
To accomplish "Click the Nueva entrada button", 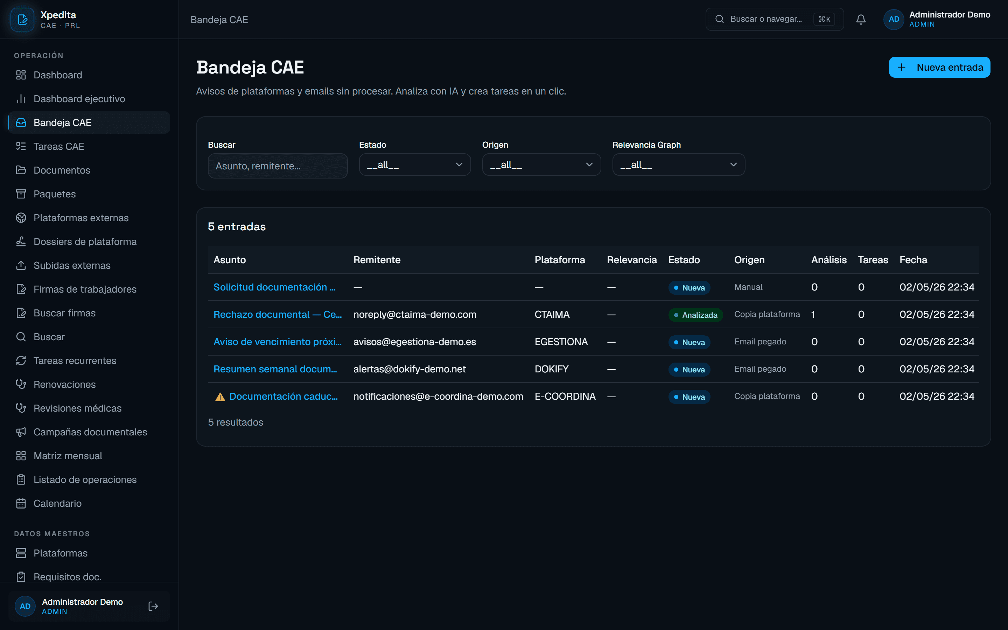I will pos(939,67).
